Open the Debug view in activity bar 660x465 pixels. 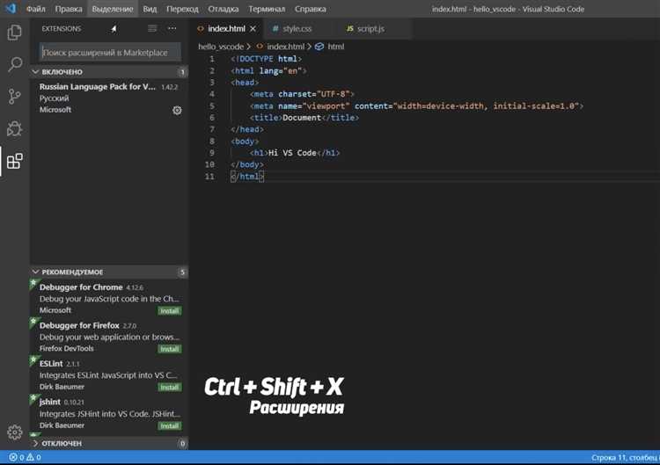[x=15, y=129]
